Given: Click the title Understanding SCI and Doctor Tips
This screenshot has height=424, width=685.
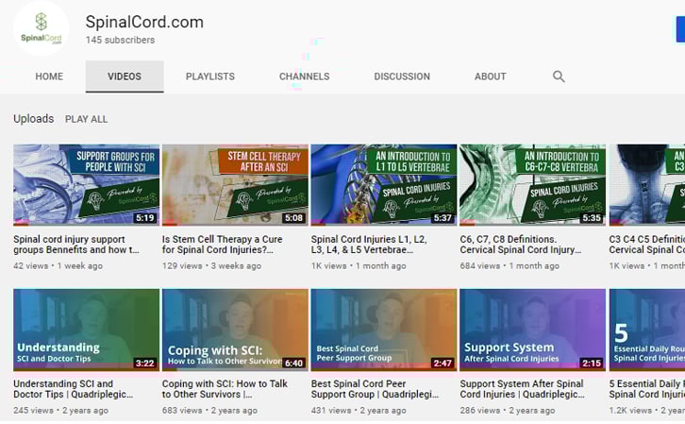Looking at the screenshot, I should click(73, 389).
